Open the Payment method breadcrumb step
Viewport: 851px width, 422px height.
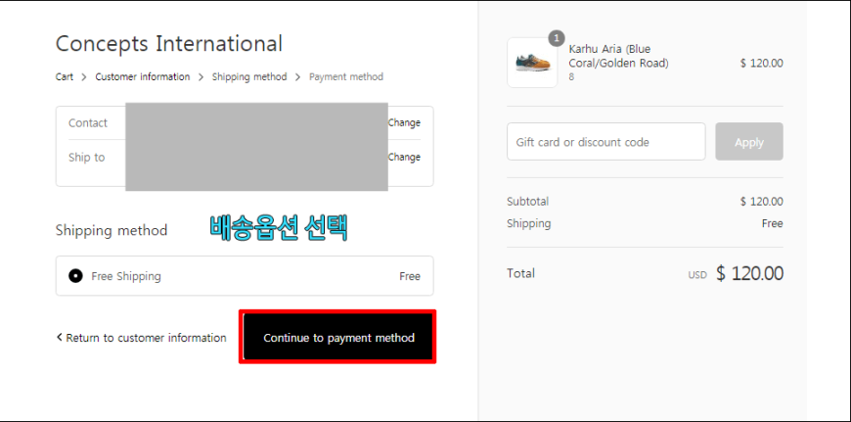[346, 77]
